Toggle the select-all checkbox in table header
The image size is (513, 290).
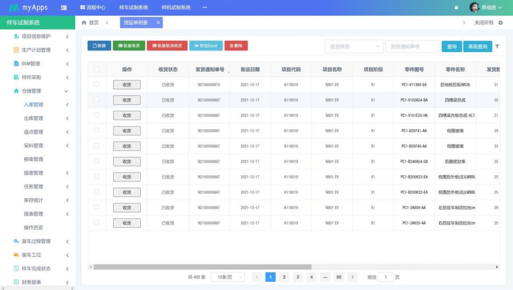(97, 70)
